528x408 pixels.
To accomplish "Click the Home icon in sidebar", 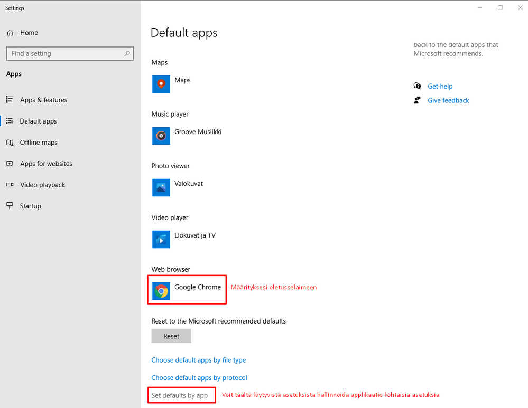I will pos(10,33).
